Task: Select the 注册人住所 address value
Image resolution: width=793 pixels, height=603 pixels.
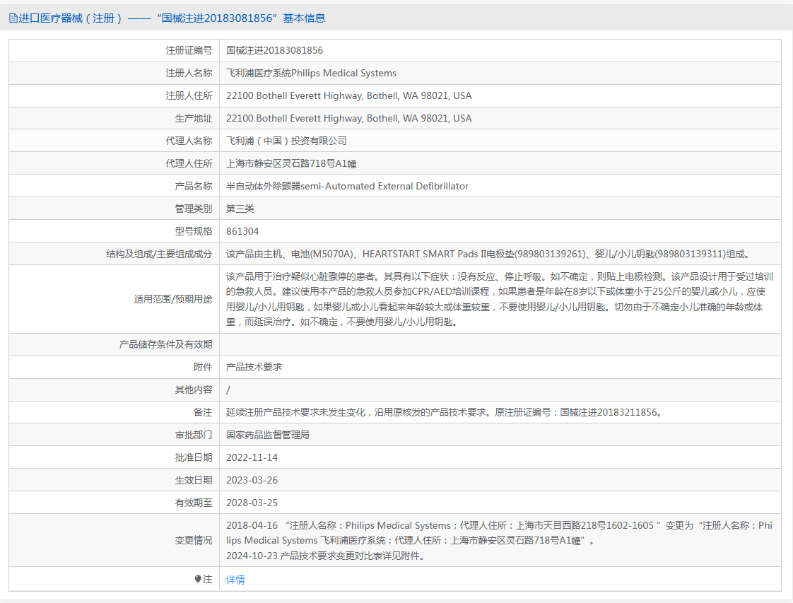Action: pyautogui.click(x=348, y=95)
